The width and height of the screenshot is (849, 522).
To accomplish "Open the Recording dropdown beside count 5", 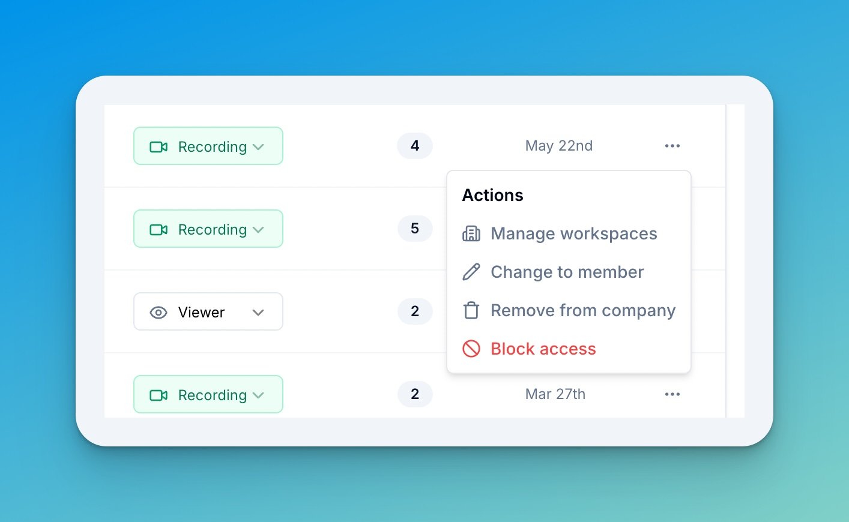I will (208, 229).
